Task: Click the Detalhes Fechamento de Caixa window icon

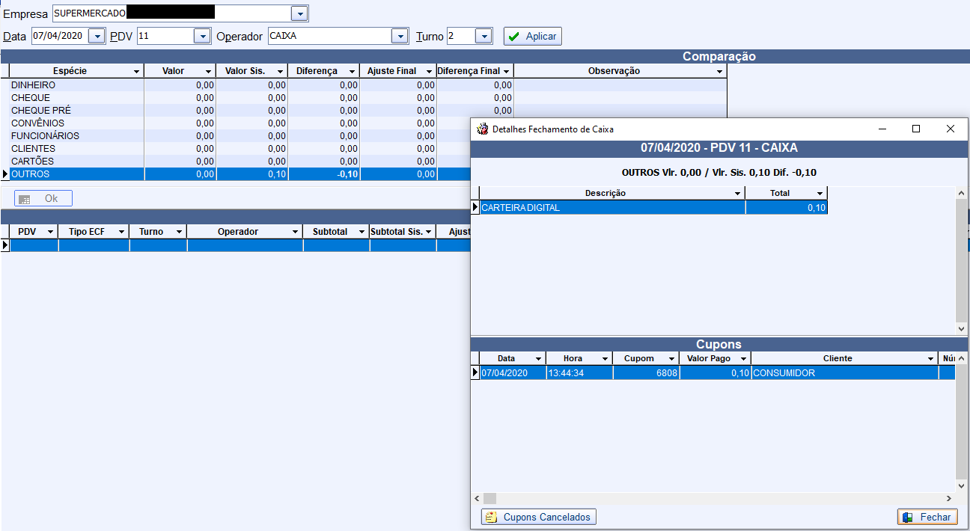Action: click(483, 129)
